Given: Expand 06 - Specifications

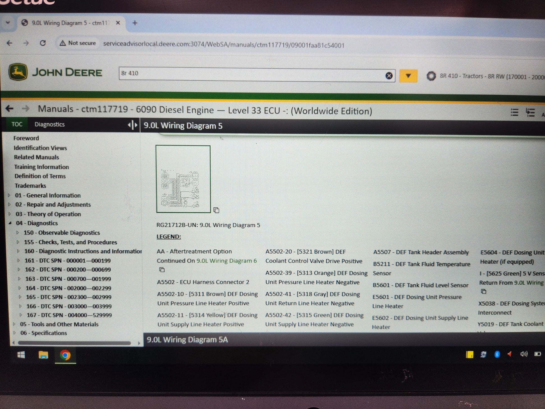Looking at the screenshot, I should 14,333.
